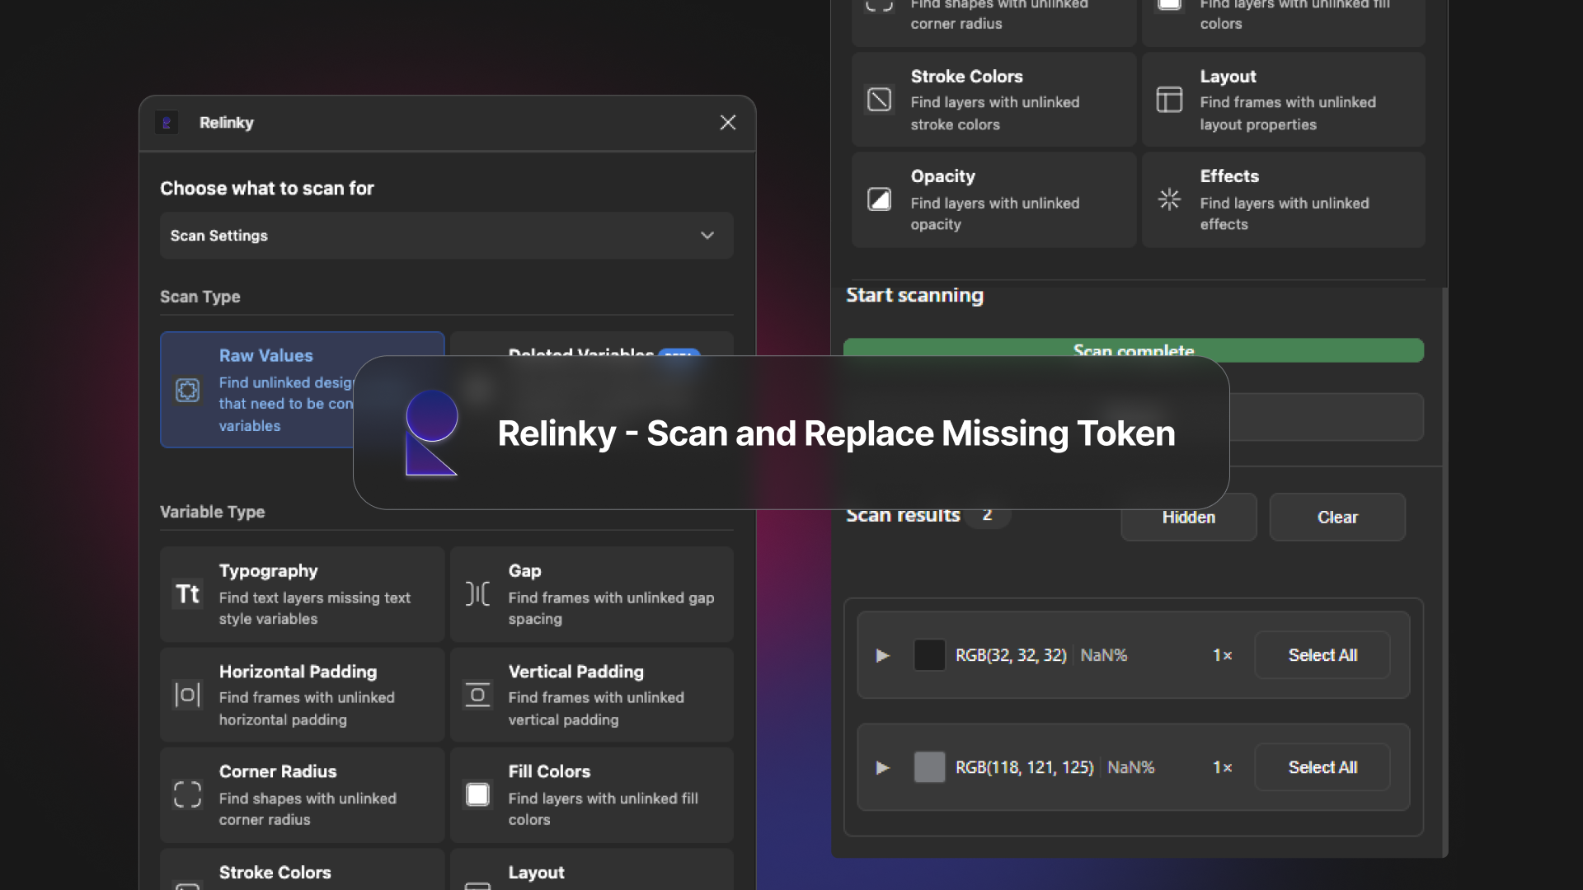
Task: Expand the RGB(32, 32, 32) result row
Action: click(882, 655)
